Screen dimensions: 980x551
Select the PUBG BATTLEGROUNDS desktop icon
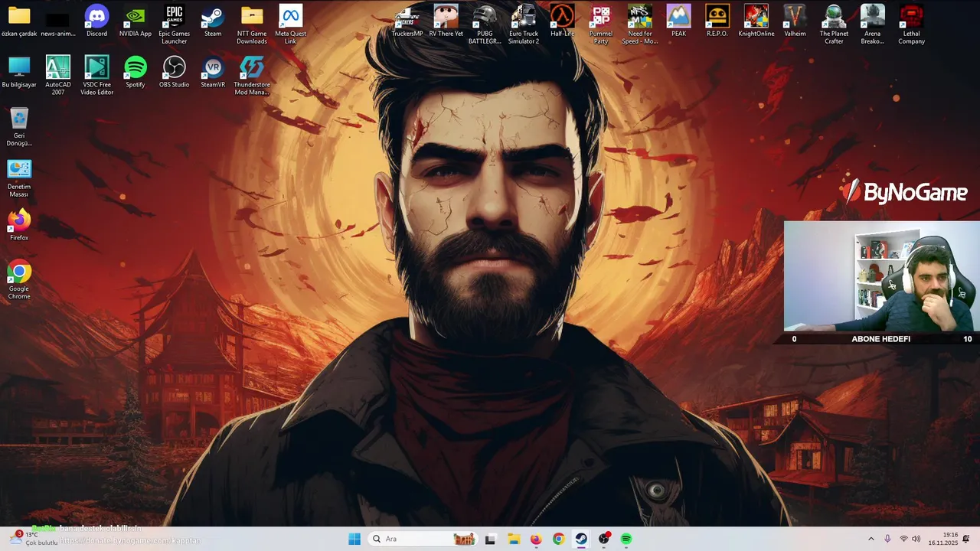pos(485,24)
